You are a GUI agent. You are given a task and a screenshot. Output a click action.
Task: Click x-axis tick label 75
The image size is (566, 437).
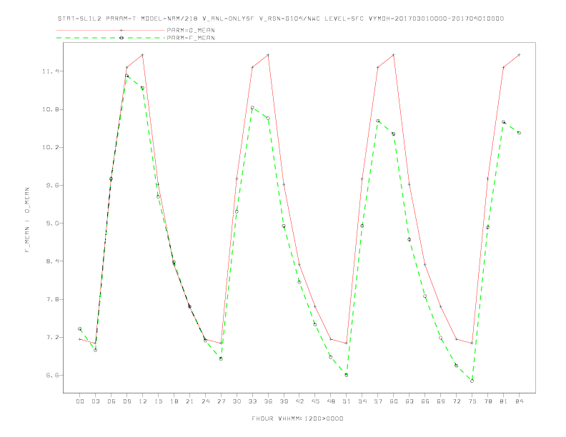pos(472,401)
